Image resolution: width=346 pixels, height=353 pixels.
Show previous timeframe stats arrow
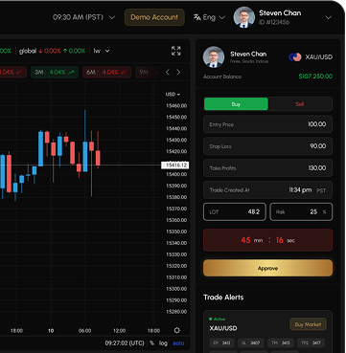168,73
